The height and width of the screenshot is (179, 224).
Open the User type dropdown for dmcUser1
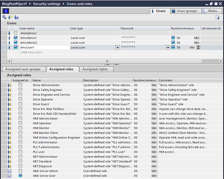(x=118, y=47)
